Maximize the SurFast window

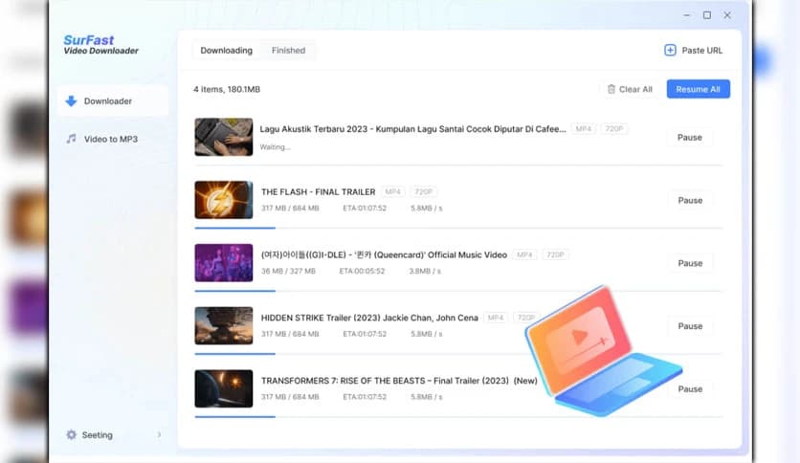pyautogui.click(x=707, y=15)
